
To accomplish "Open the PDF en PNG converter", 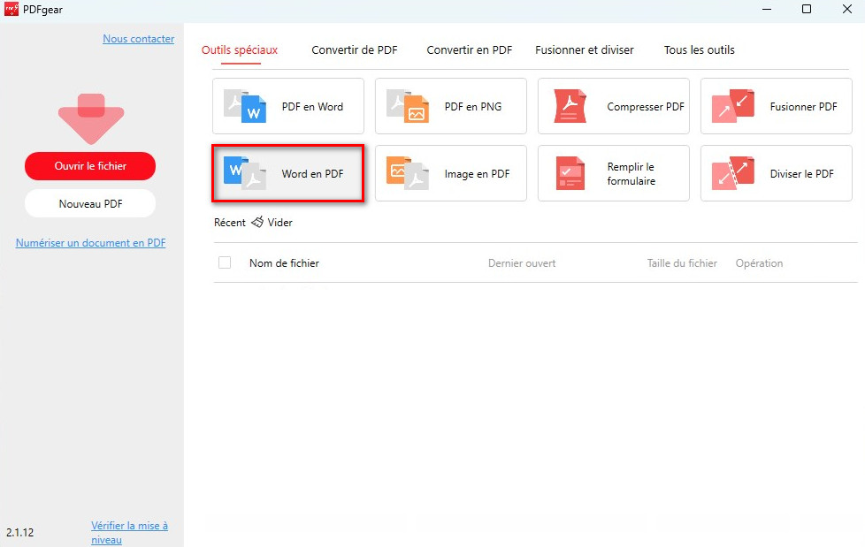I will [x=450, y=106].
